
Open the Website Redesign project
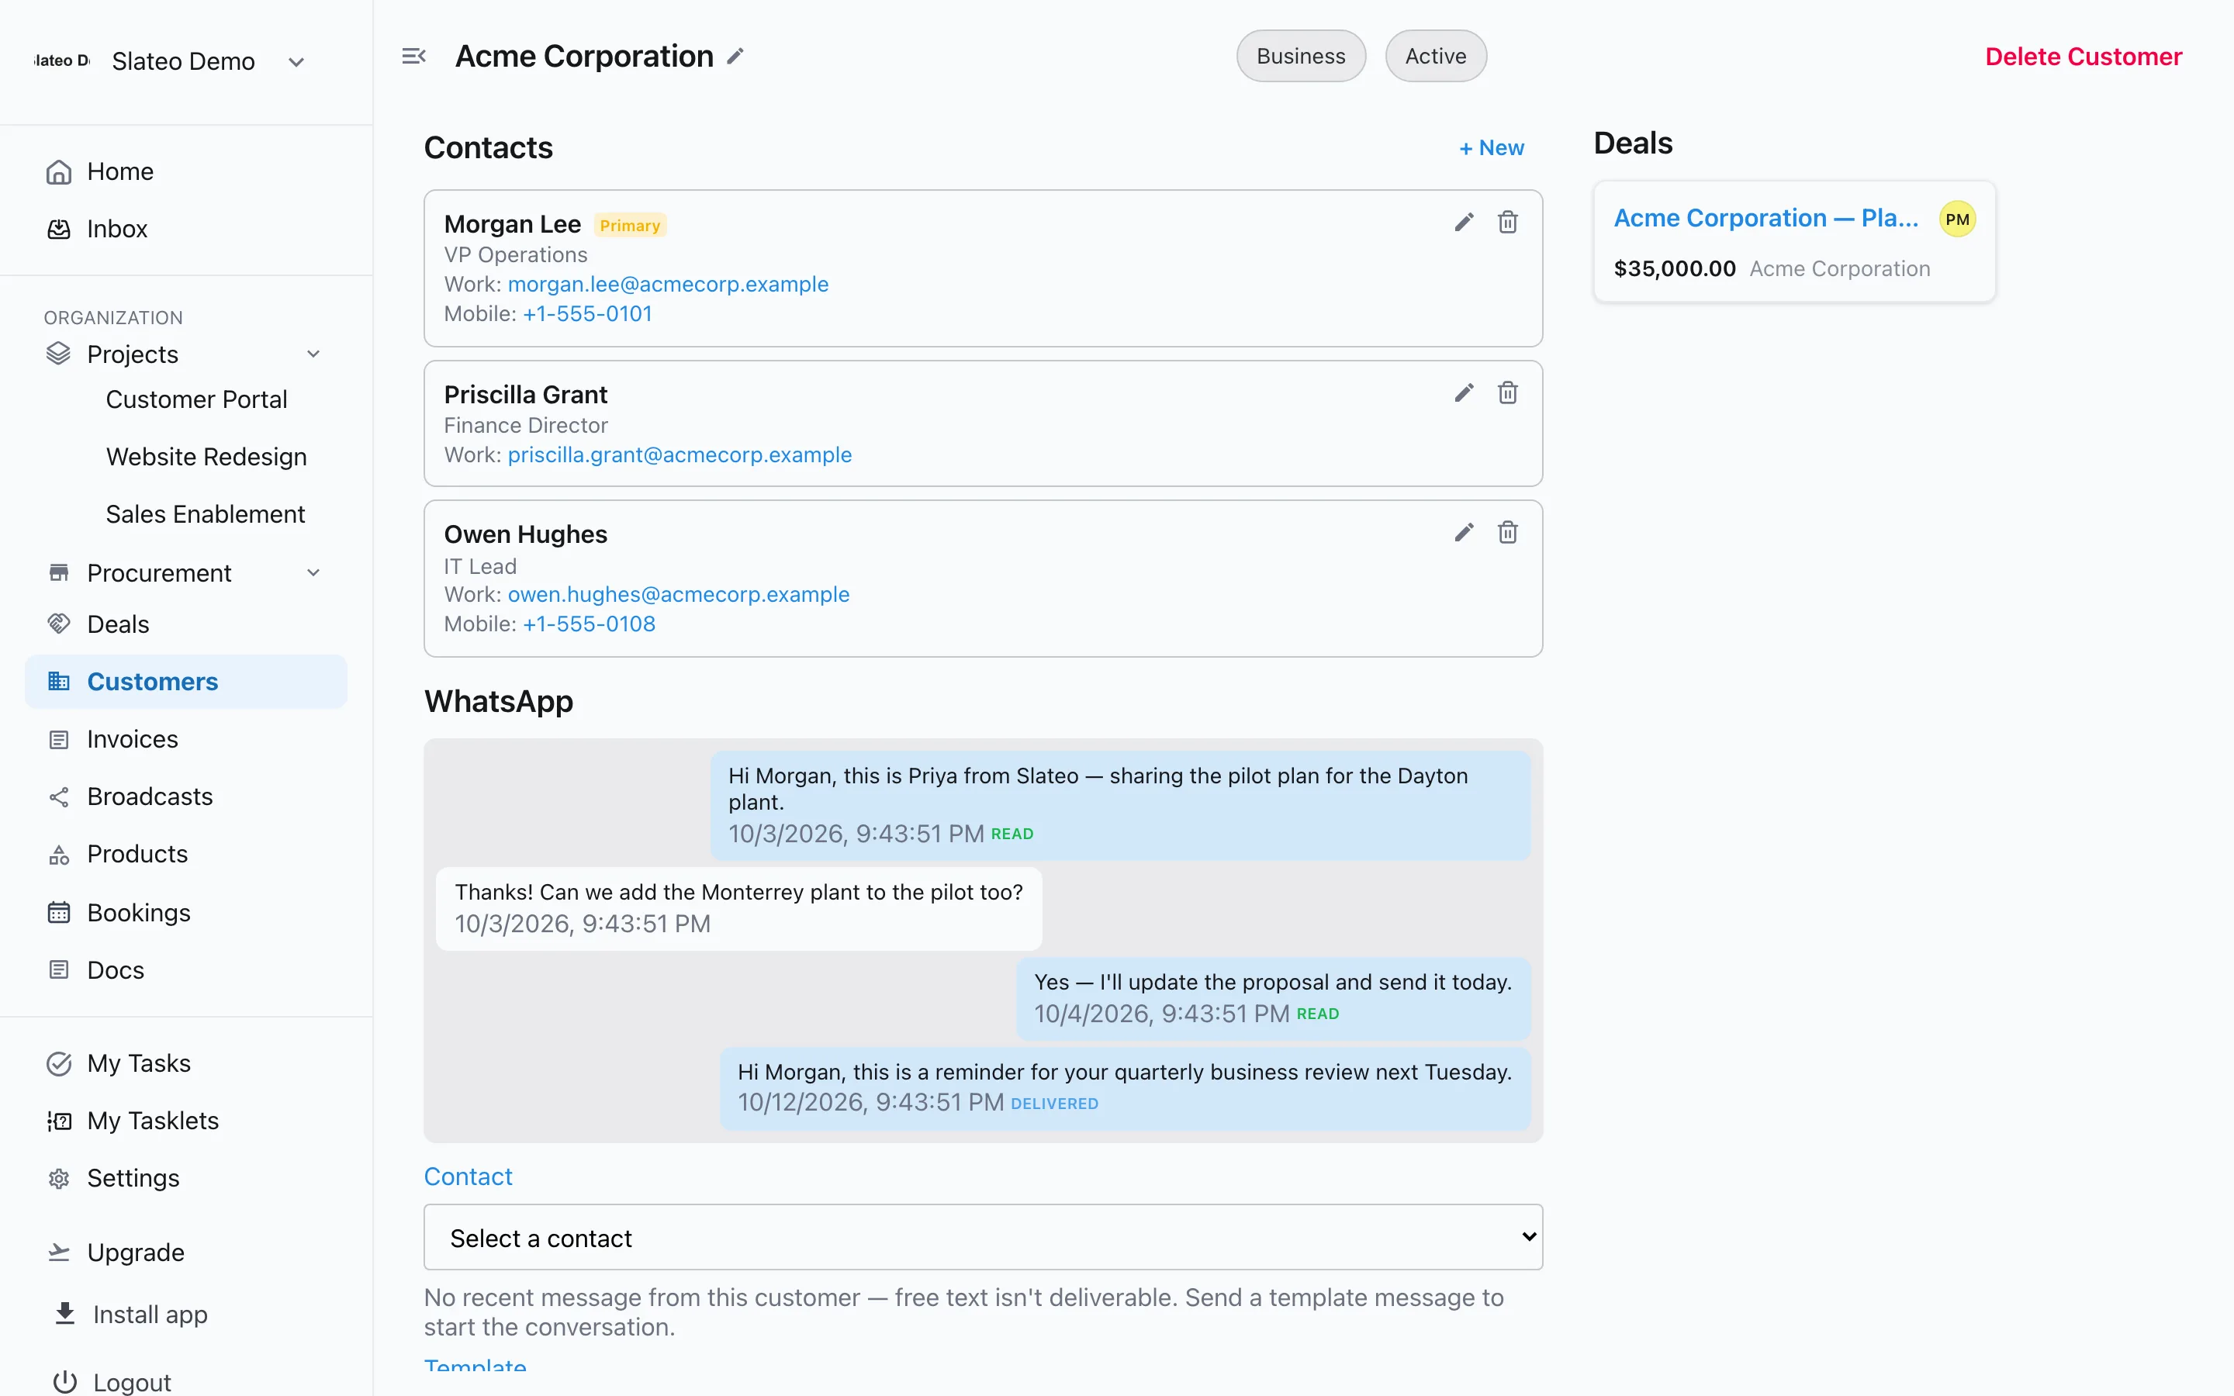point(207,457)
